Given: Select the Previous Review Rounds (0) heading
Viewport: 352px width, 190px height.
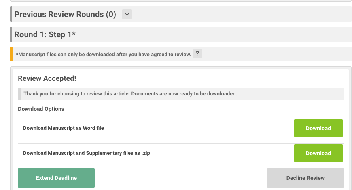Looking at the screenshot, I should point(65,14).
